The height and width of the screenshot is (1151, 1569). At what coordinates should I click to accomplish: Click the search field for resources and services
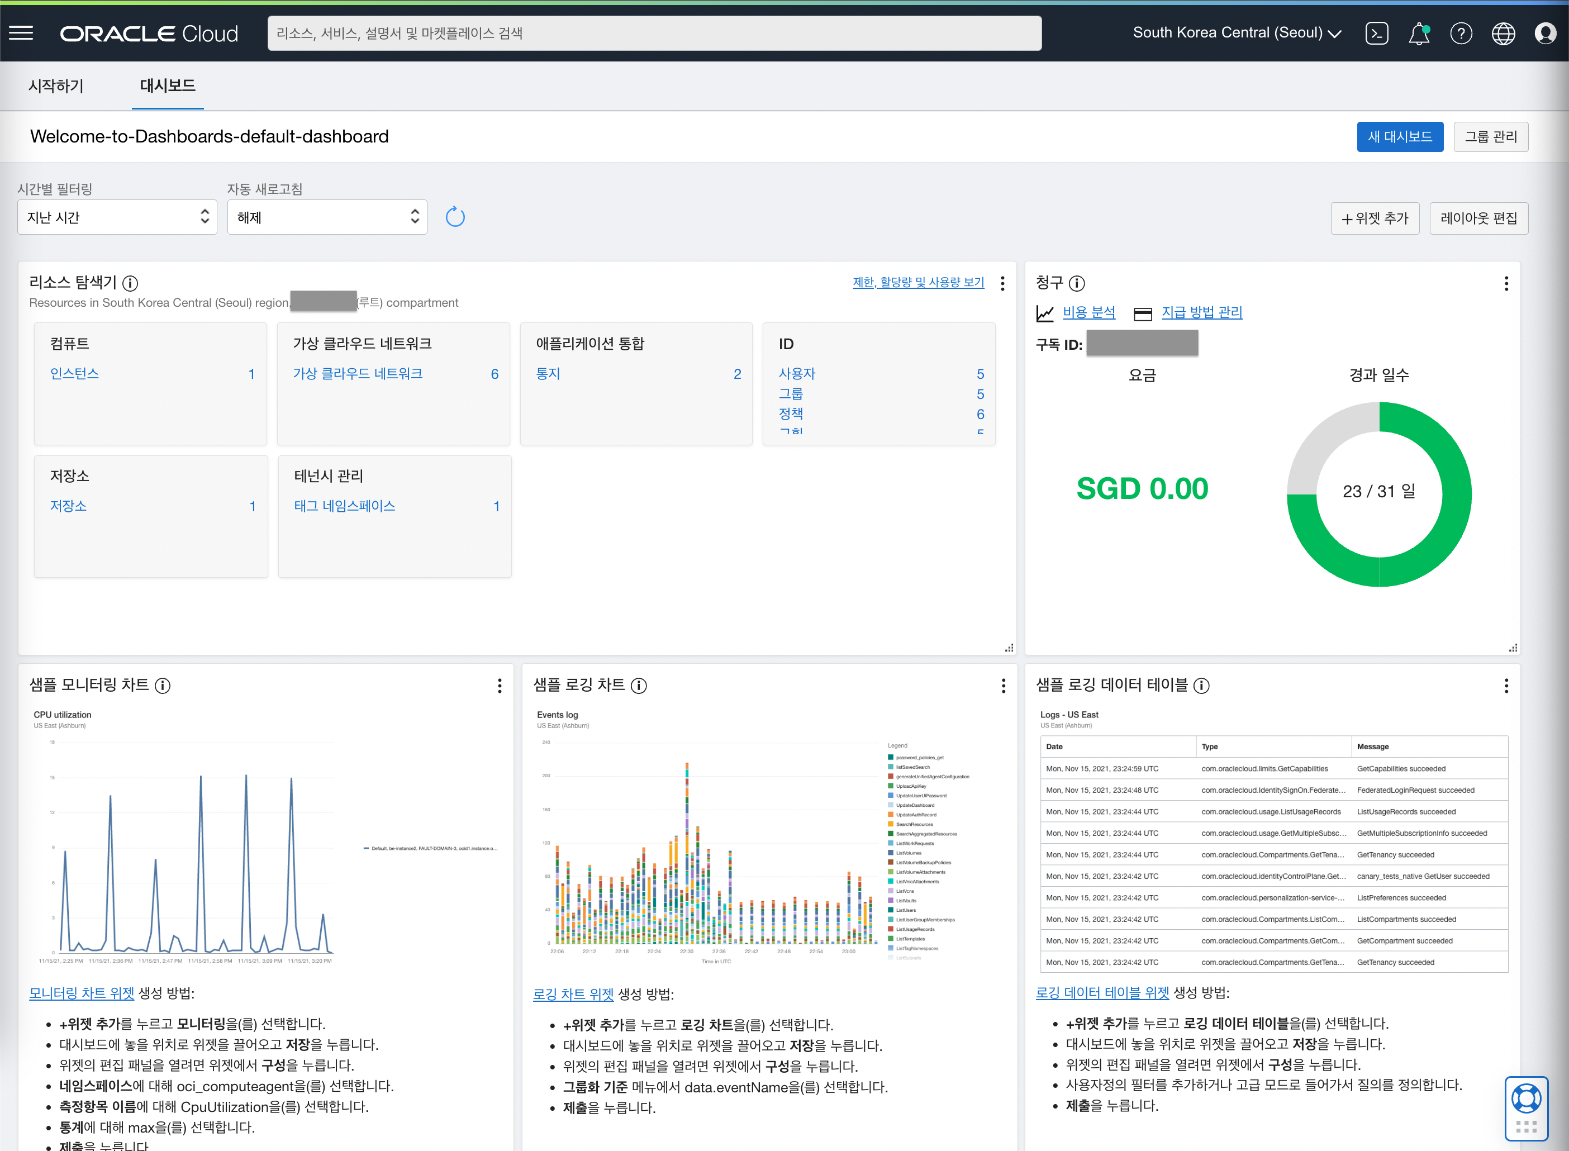(x=654, y=34)
